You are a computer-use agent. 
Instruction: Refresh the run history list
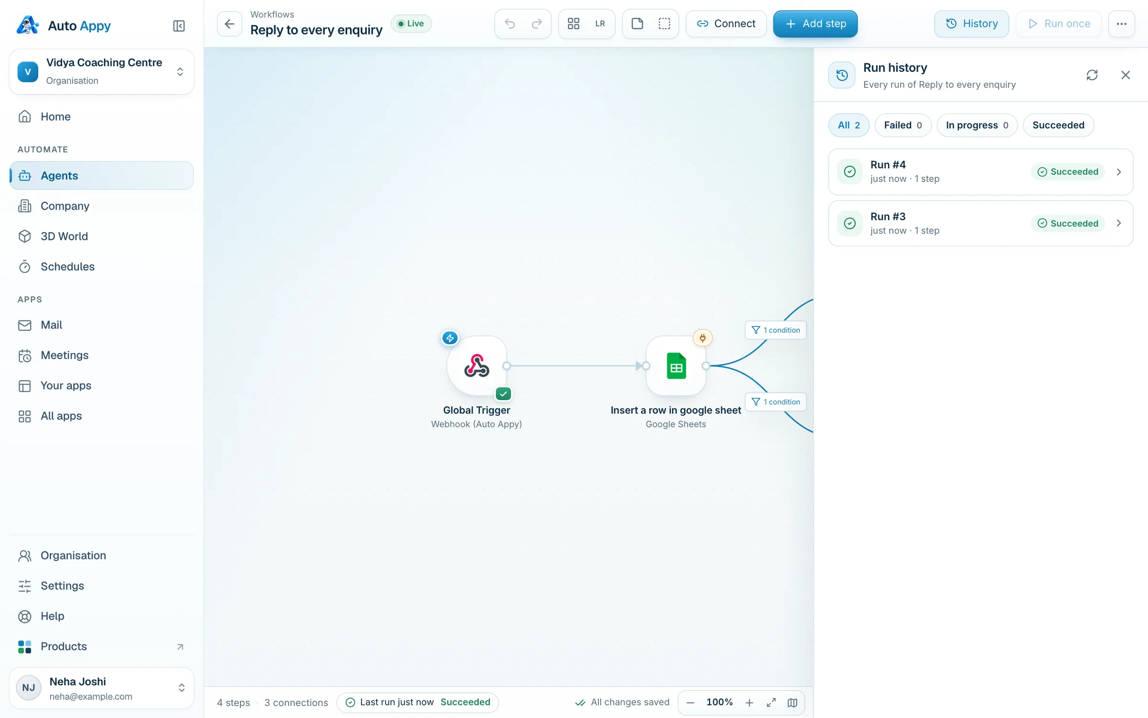(1092, 75)
